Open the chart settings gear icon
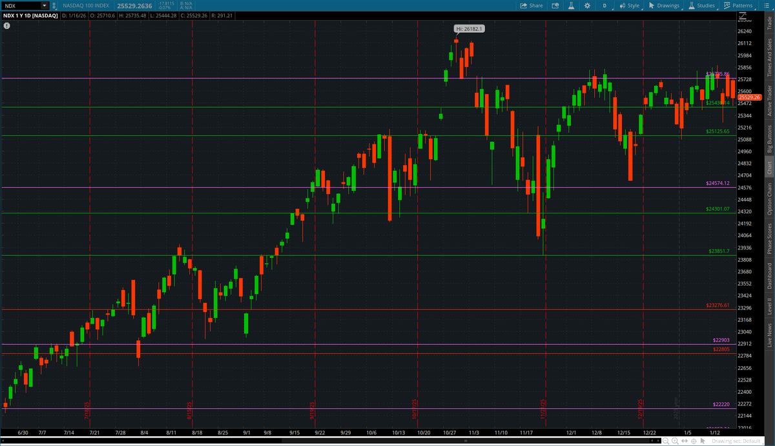The image size is (775, 446). 586,5
